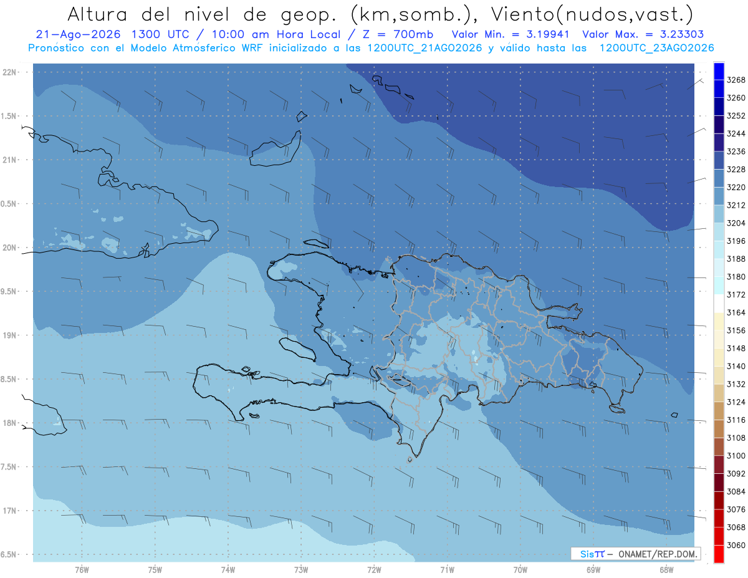This screenshot has width=748, height=578.
Task: Click the '19N' latitude label
Action: tap(10, 335)
